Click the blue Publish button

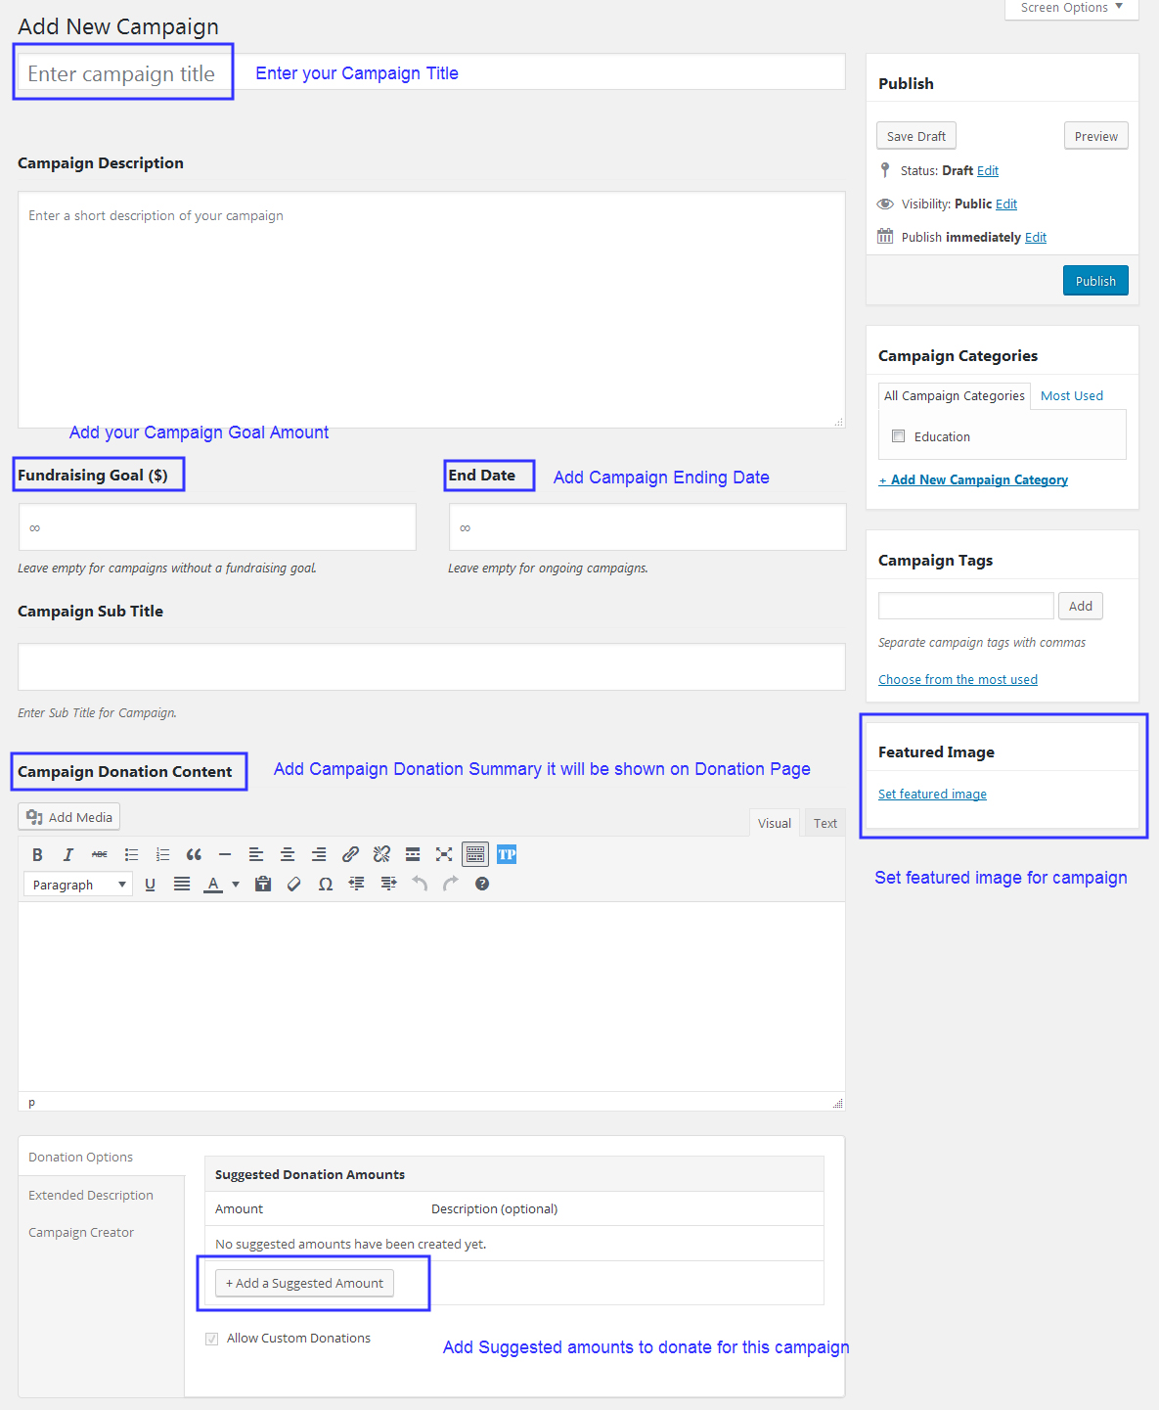tap(1094, 281)
